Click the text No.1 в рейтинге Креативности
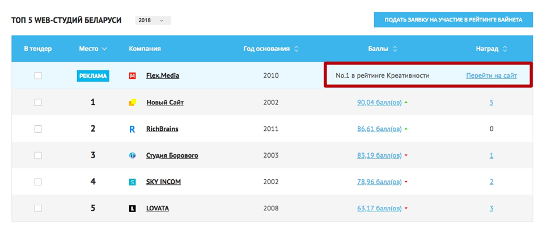This screenshot has height=237, width=551. (x=382, y=75)
